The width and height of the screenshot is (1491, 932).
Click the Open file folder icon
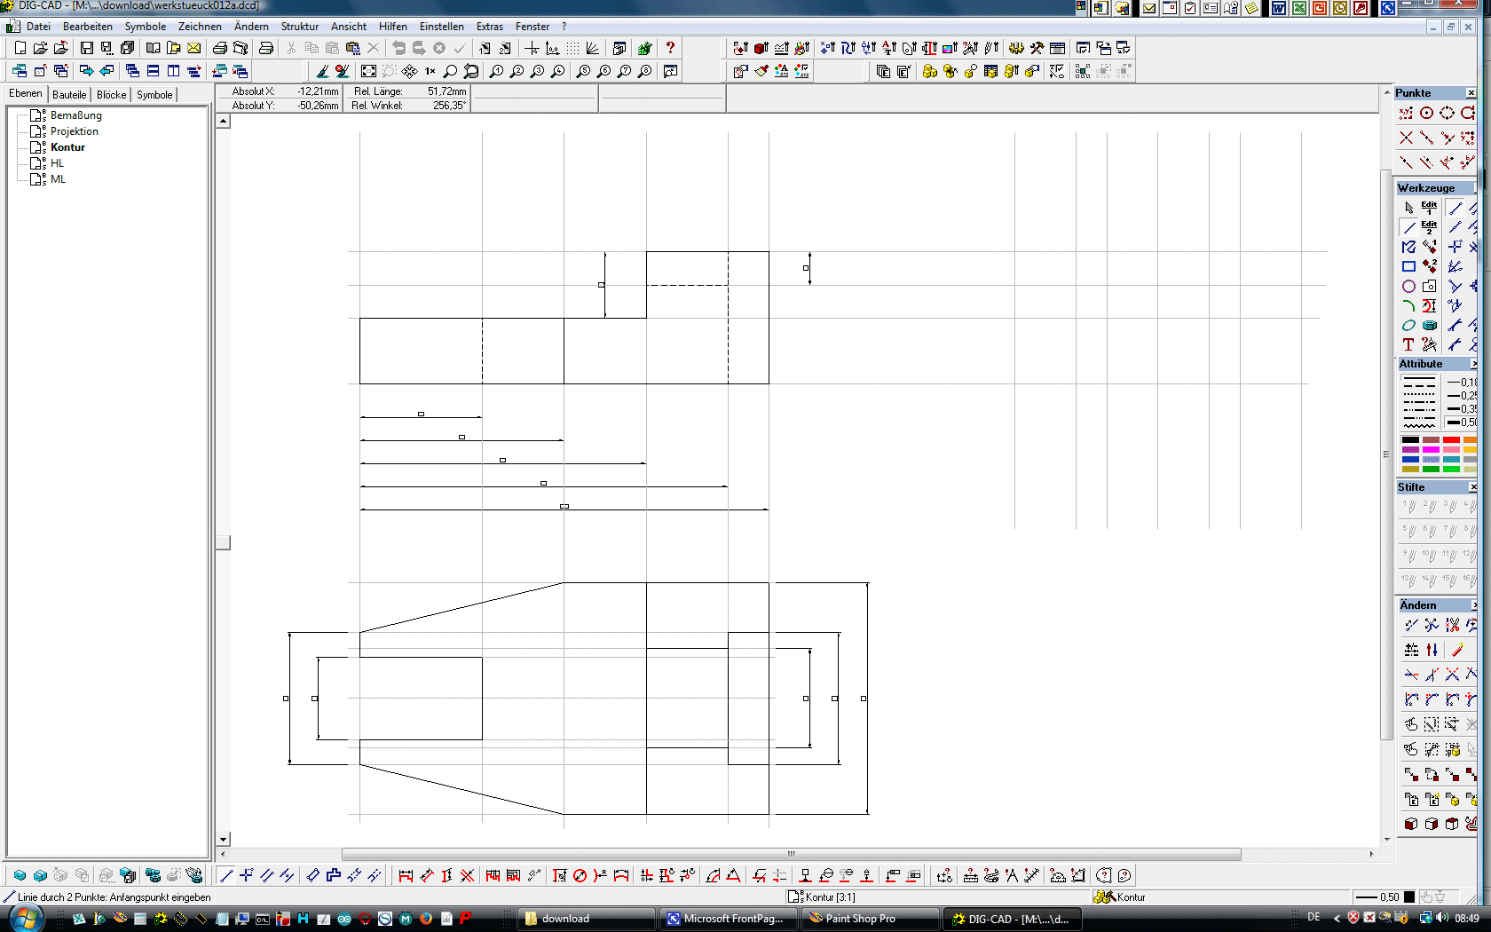point(41,48)
